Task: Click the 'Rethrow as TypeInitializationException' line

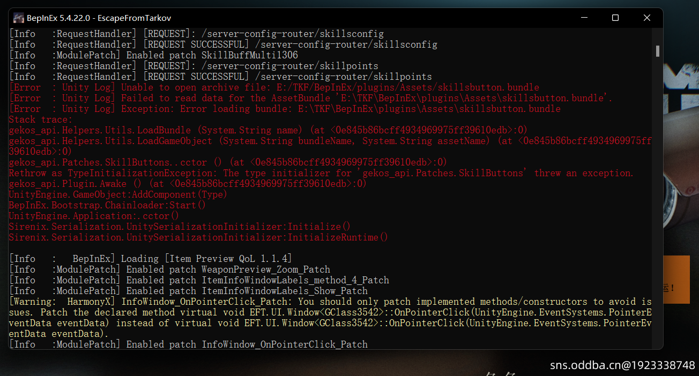Action: coord(321,173)
